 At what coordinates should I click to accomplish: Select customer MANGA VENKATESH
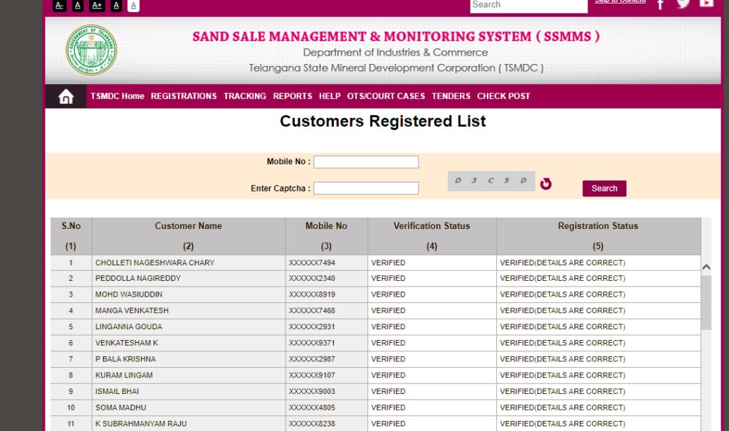tap(132, 311)
